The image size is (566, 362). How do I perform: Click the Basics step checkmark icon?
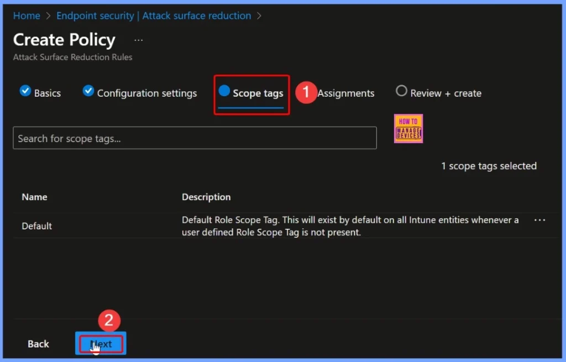[25, 91]
